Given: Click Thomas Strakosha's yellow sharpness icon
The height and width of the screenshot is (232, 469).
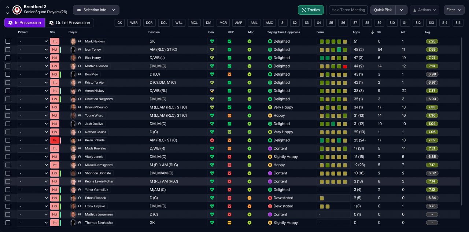Looking at the screenshot, I should coord(229,223).
